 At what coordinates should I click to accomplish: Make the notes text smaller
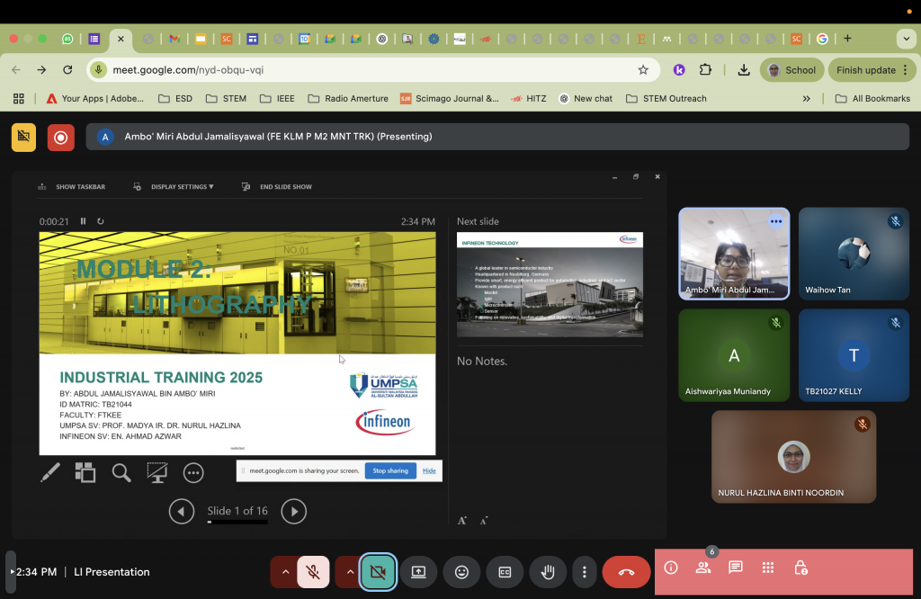483,521
